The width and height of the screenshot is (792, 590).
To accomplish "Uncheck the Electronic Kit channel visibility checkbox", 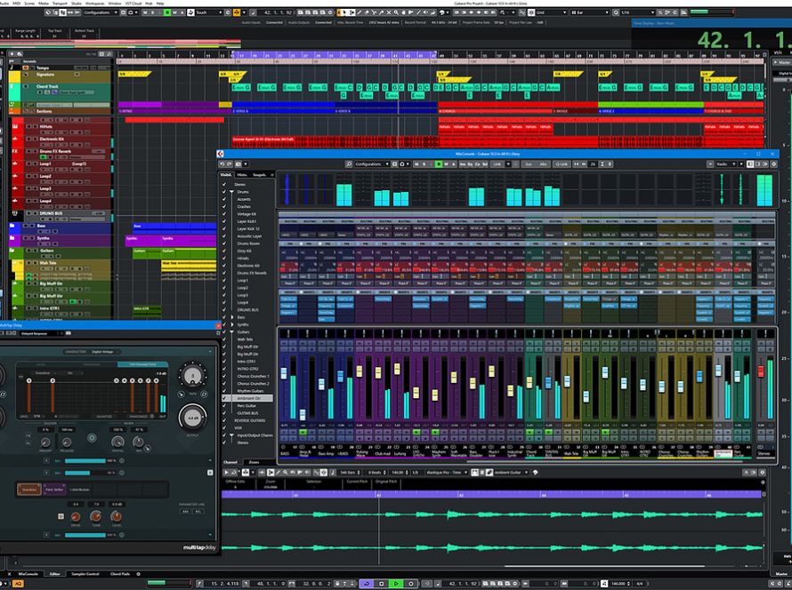I will 224,266.
